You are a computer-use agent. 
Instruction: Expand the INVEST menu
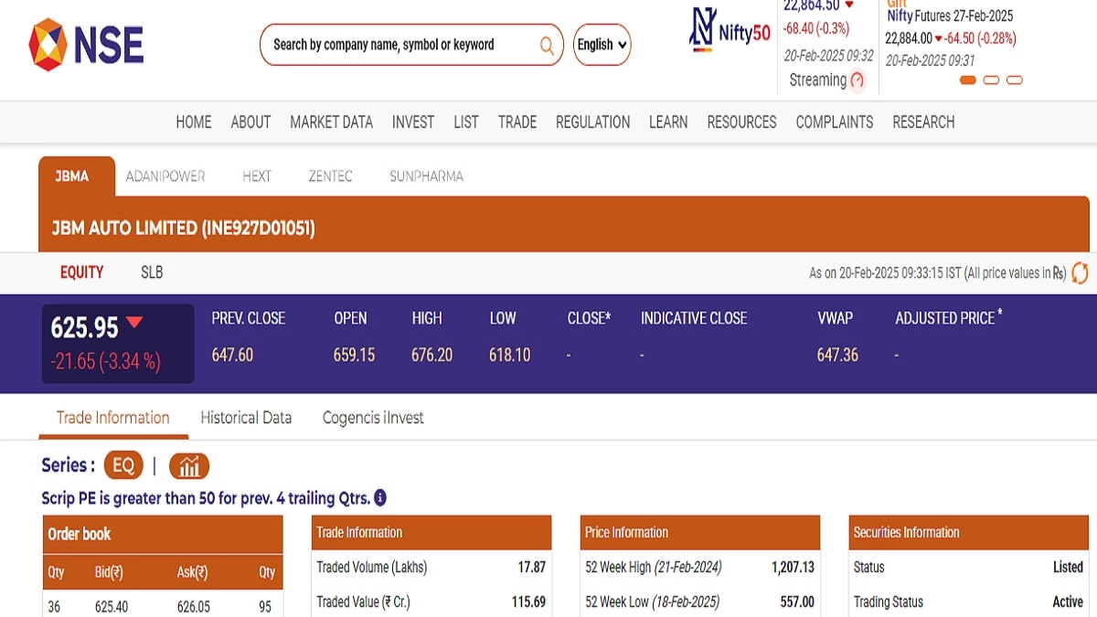[413, 122]
